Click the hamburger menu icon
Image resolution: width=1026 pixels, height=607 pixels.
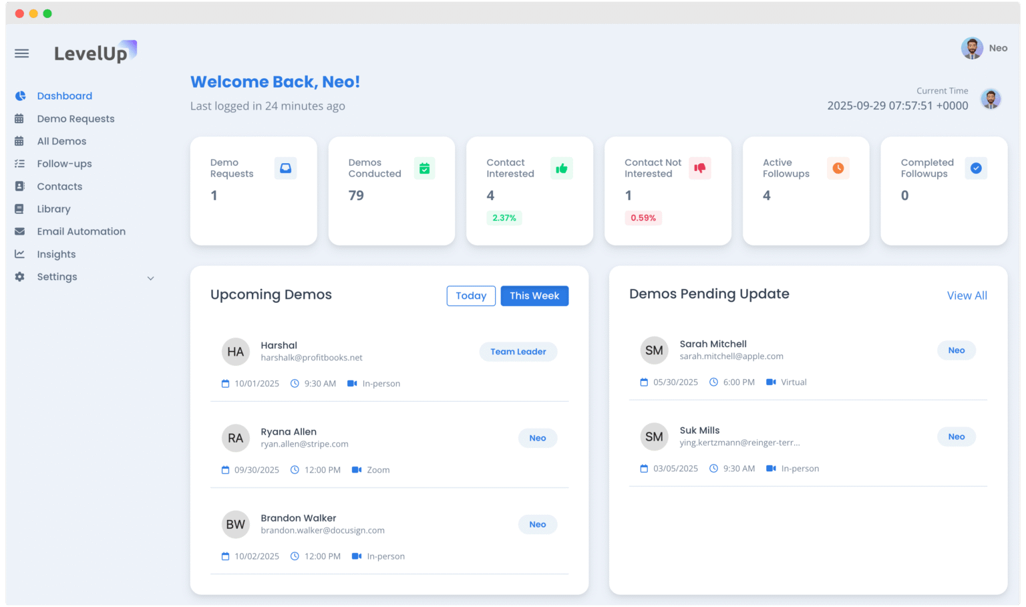tap(21, 53)
